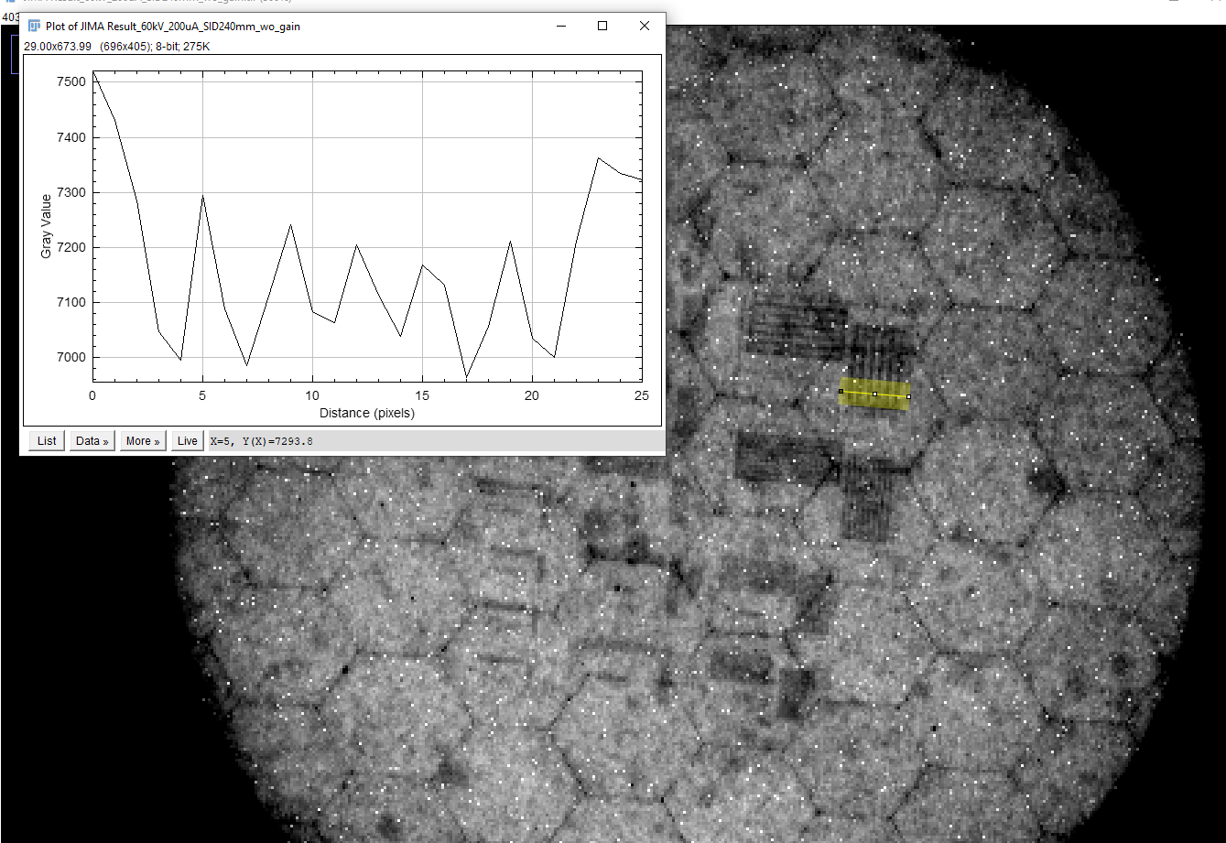Click the left end handle of yellow line selection
Screen dimensions: 1226x843
(x=841, y=392)
